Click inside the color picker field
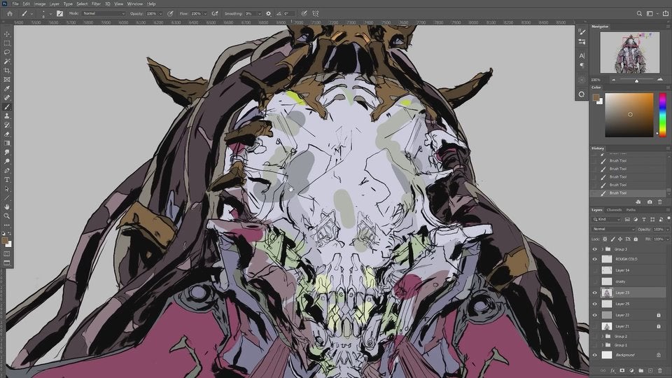The image size is (672, 378). coord(629,115)
